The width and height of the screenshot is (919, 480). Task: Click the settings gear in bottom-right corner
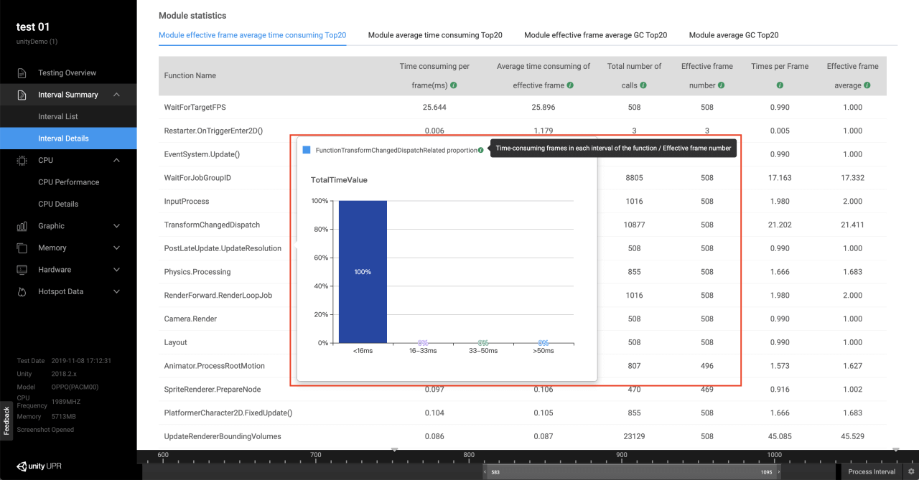point(911,472)
